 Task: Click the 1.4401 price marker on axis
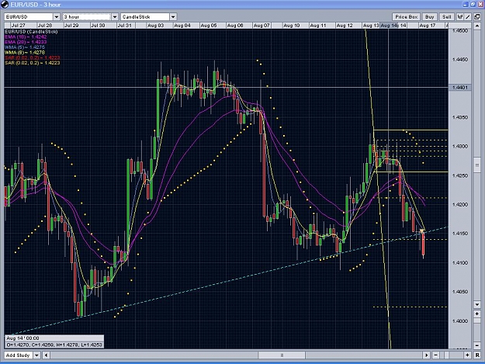460,88
